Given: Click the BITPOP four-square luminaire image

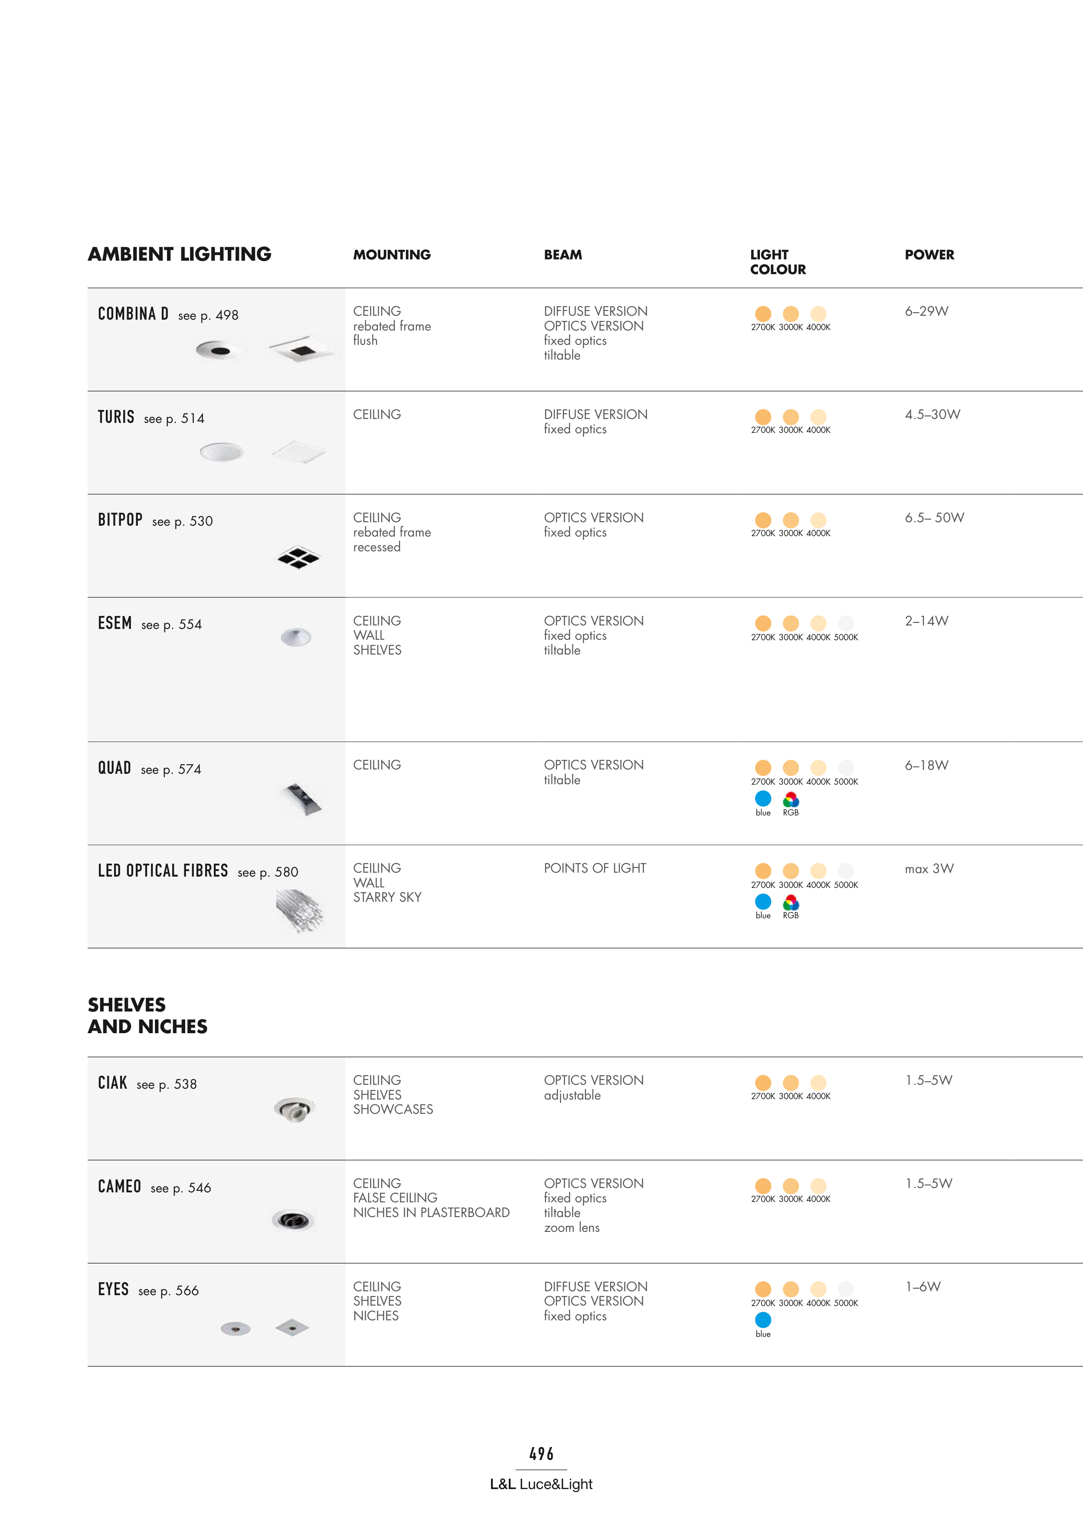Looking at the screenshot, I should [x=298, y=557].
